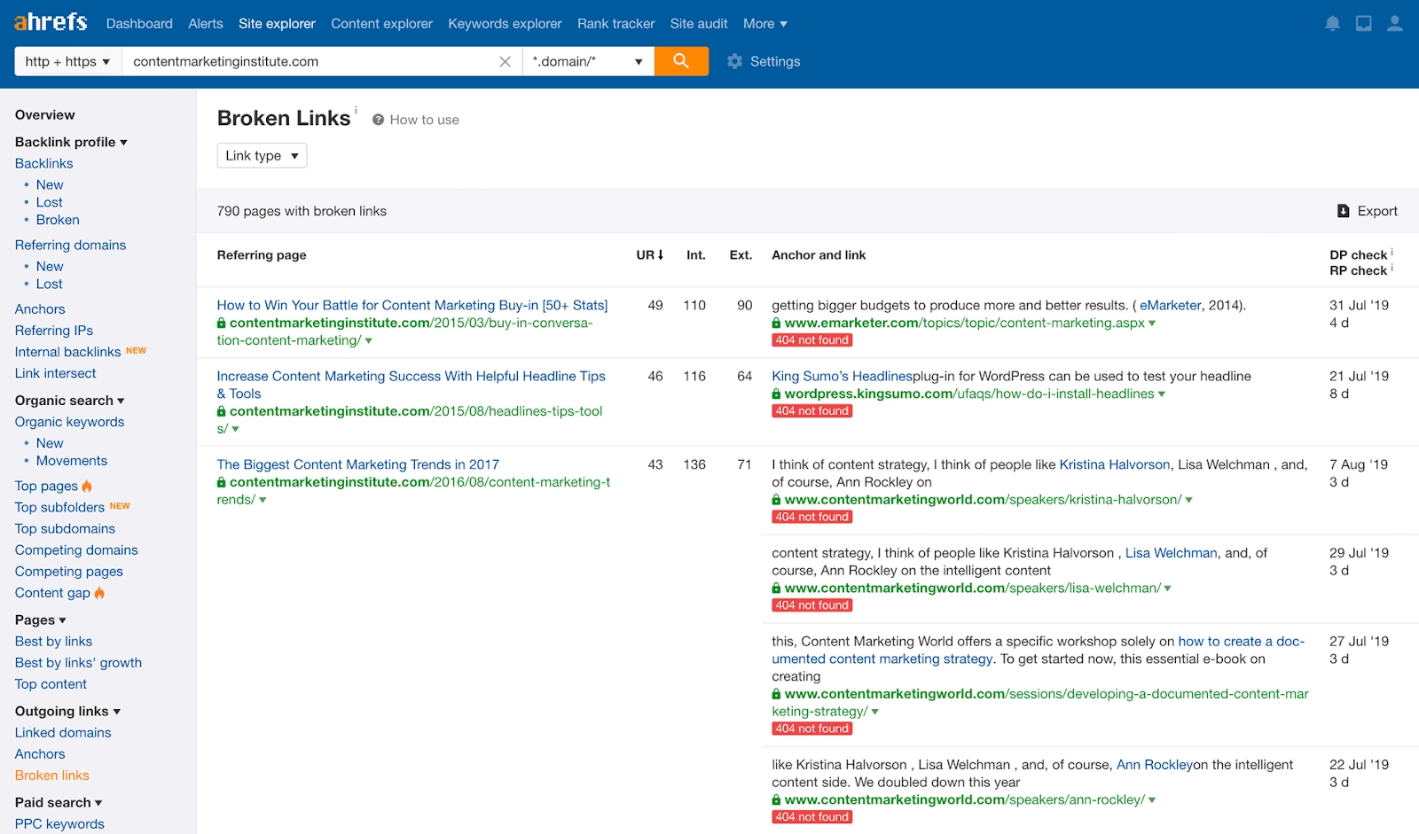Select Keywords explorer in the navigation menu

pyautogui.click(x=504, y=24)
